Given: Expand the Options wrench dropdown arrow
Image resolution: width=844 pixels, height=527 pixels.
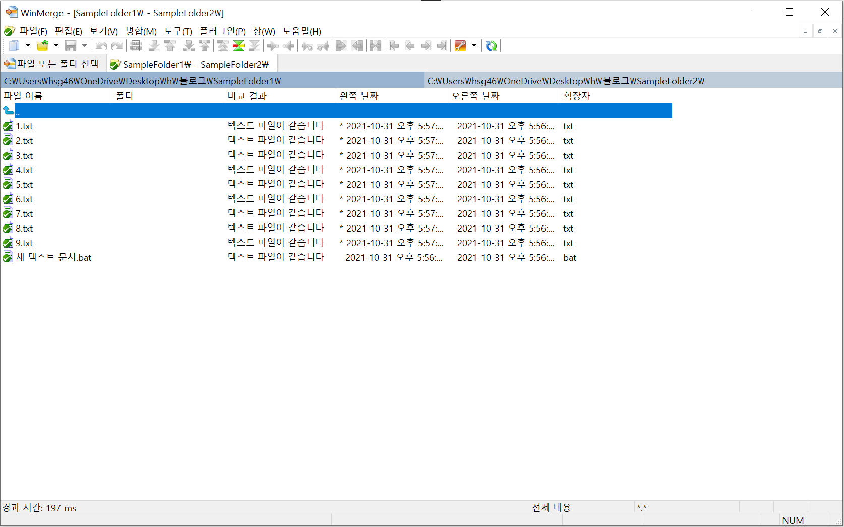Looking at the screenshot, I should tap(474, 46).
